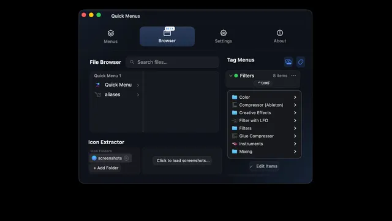This screenshot has height=221, width=392.
Task: Expand the Quick Menu row chevron
Action: click(138, 85)
